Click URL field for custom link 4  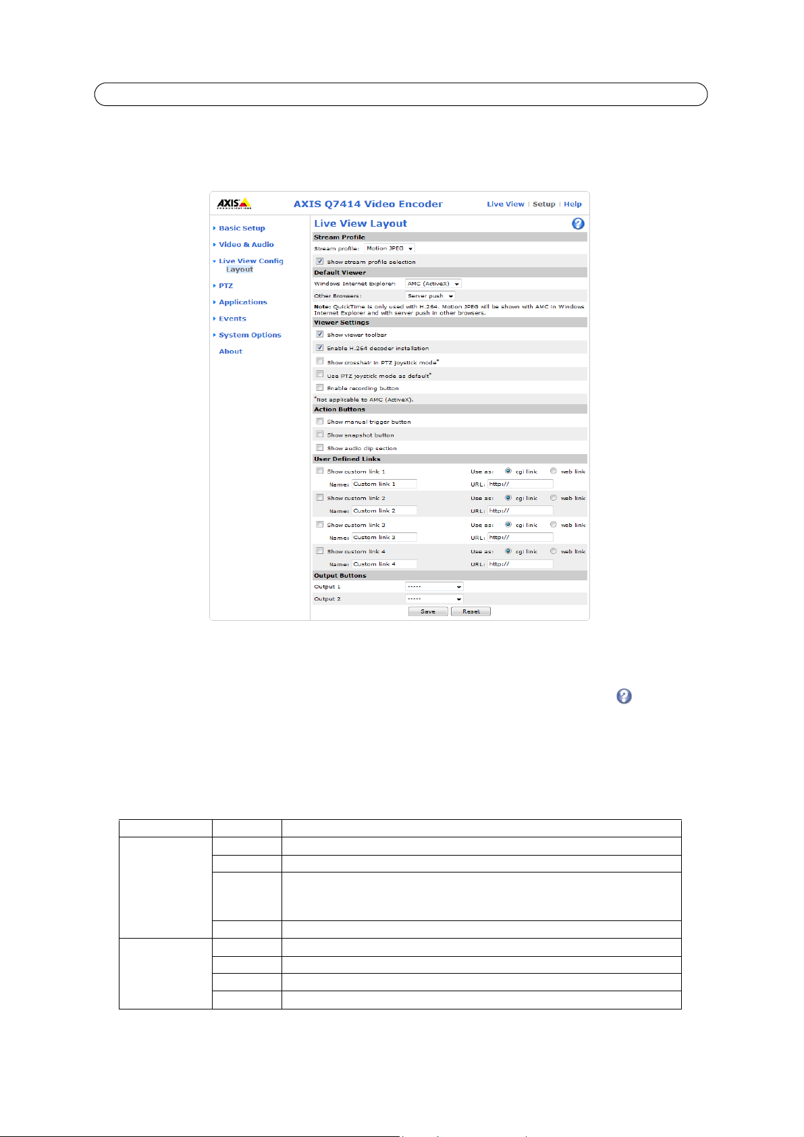[x=520, y=563]
